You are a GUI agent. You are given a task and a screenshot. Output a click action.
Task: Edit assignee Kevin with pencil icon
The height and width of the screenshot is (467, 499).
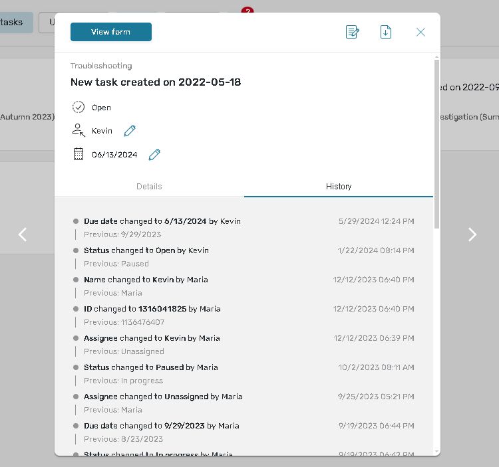coord(130,131)
